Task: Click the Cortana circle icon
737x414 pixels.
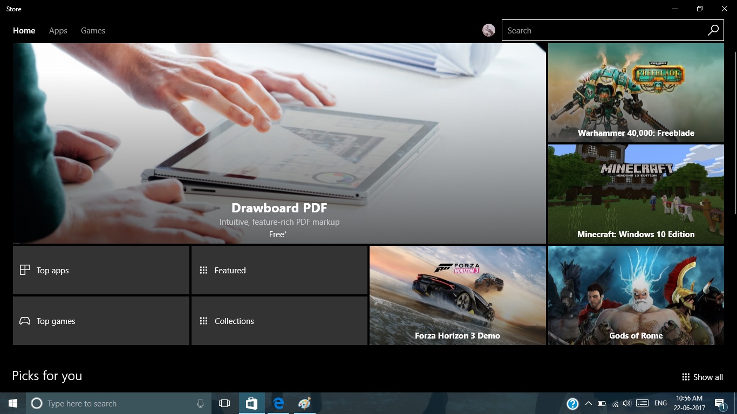Action: point(37,403)
